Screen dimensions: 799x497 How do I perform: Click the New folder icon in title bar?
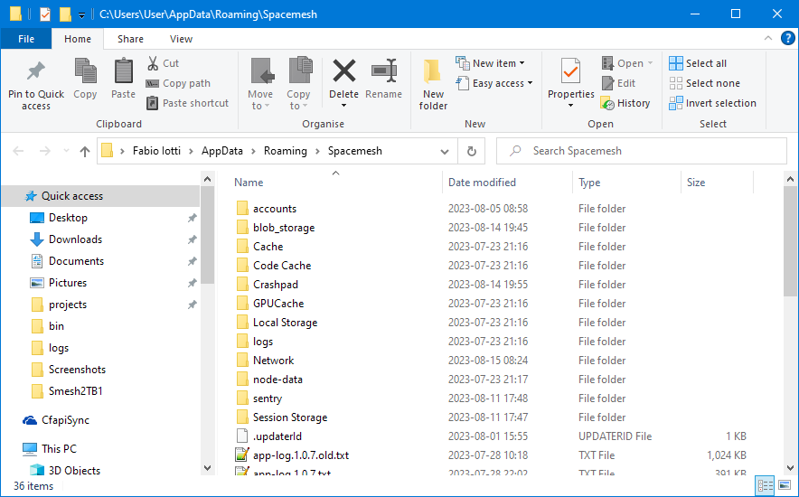pyautogui.click(x=65, y=14)
